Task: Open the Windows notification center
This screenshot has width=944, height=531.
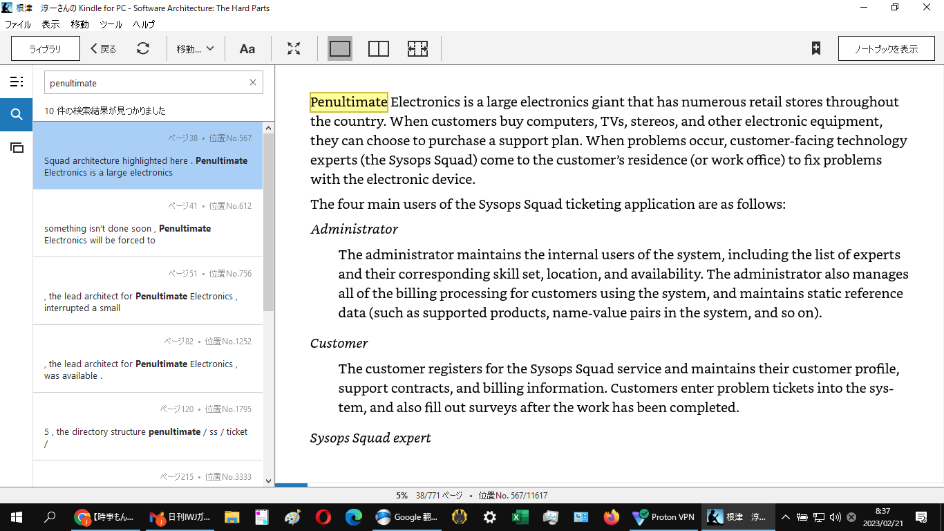Action: (x=921, y=516)
